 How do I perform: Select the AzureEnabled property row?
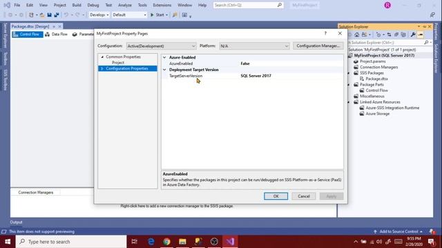pyautogui.click(x=252, y=63)
